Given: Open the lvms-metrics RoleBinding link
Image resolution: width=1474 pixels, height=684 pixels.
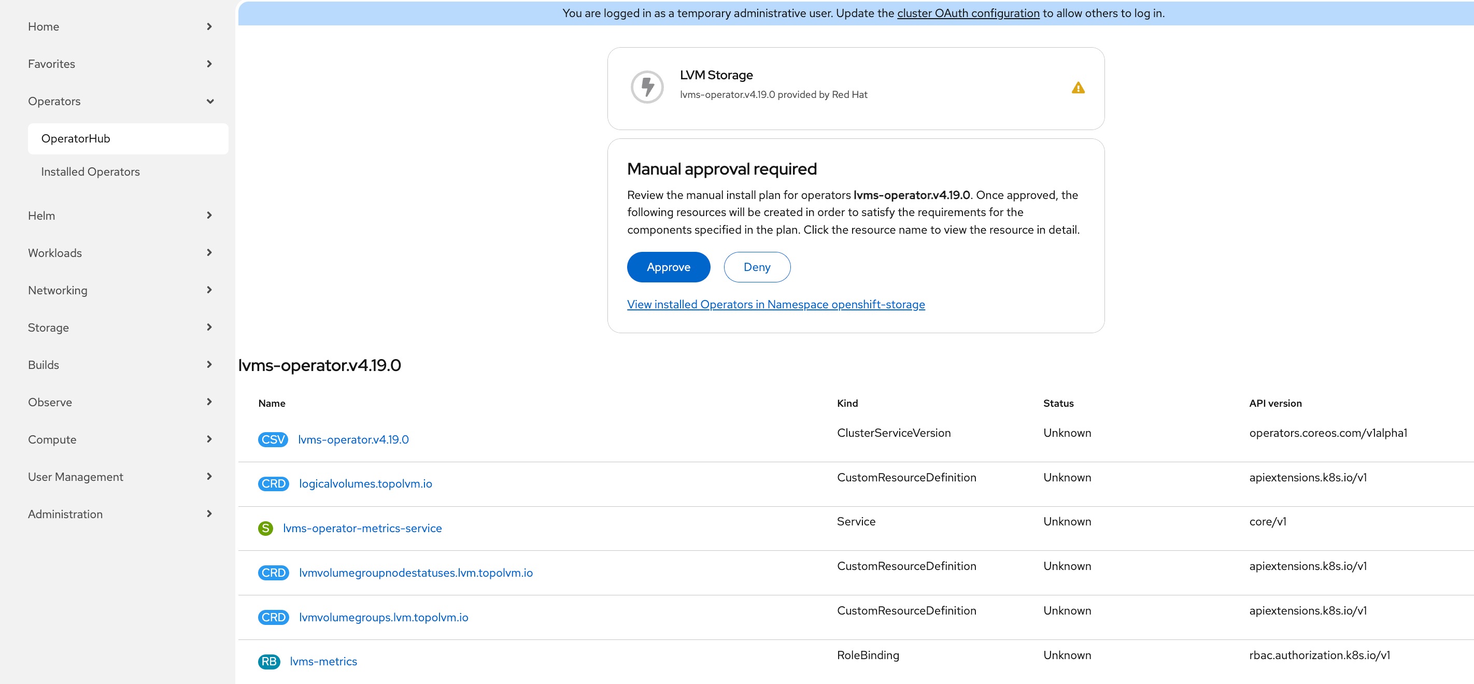Looking at the screenshot, I should [323, 661].
